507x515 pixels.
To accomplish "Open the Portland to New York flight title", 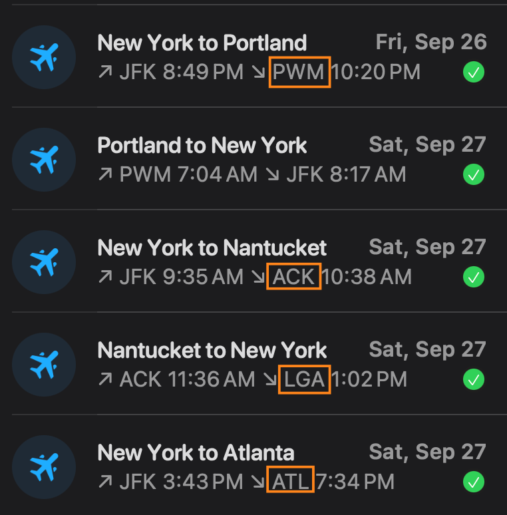I will (x=202, y=146).
